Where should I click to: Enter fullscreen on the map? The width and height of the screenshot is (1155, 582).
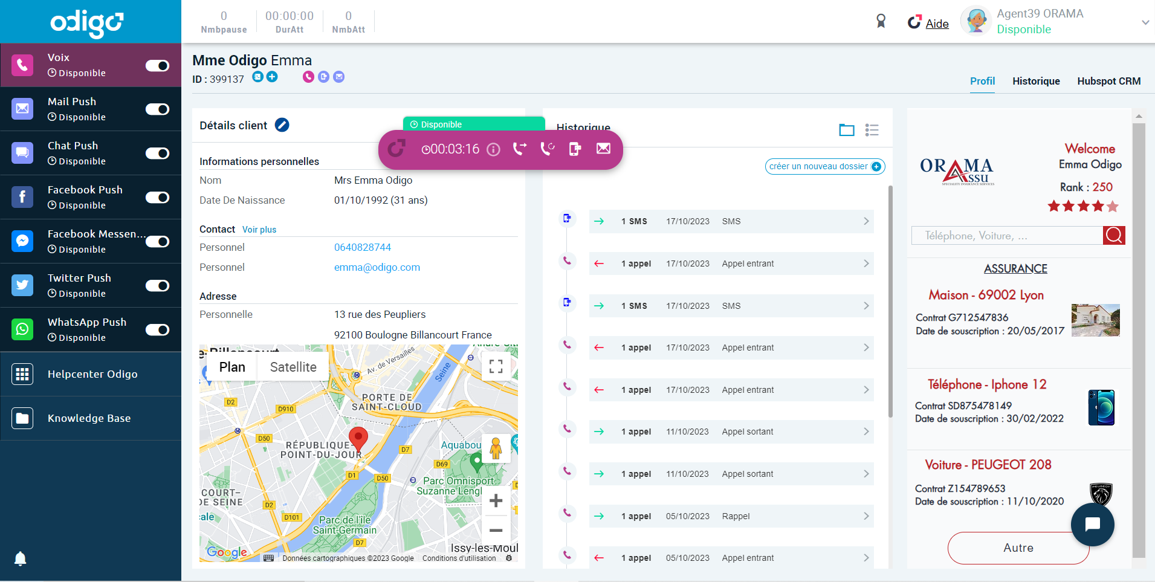(496, 366)
